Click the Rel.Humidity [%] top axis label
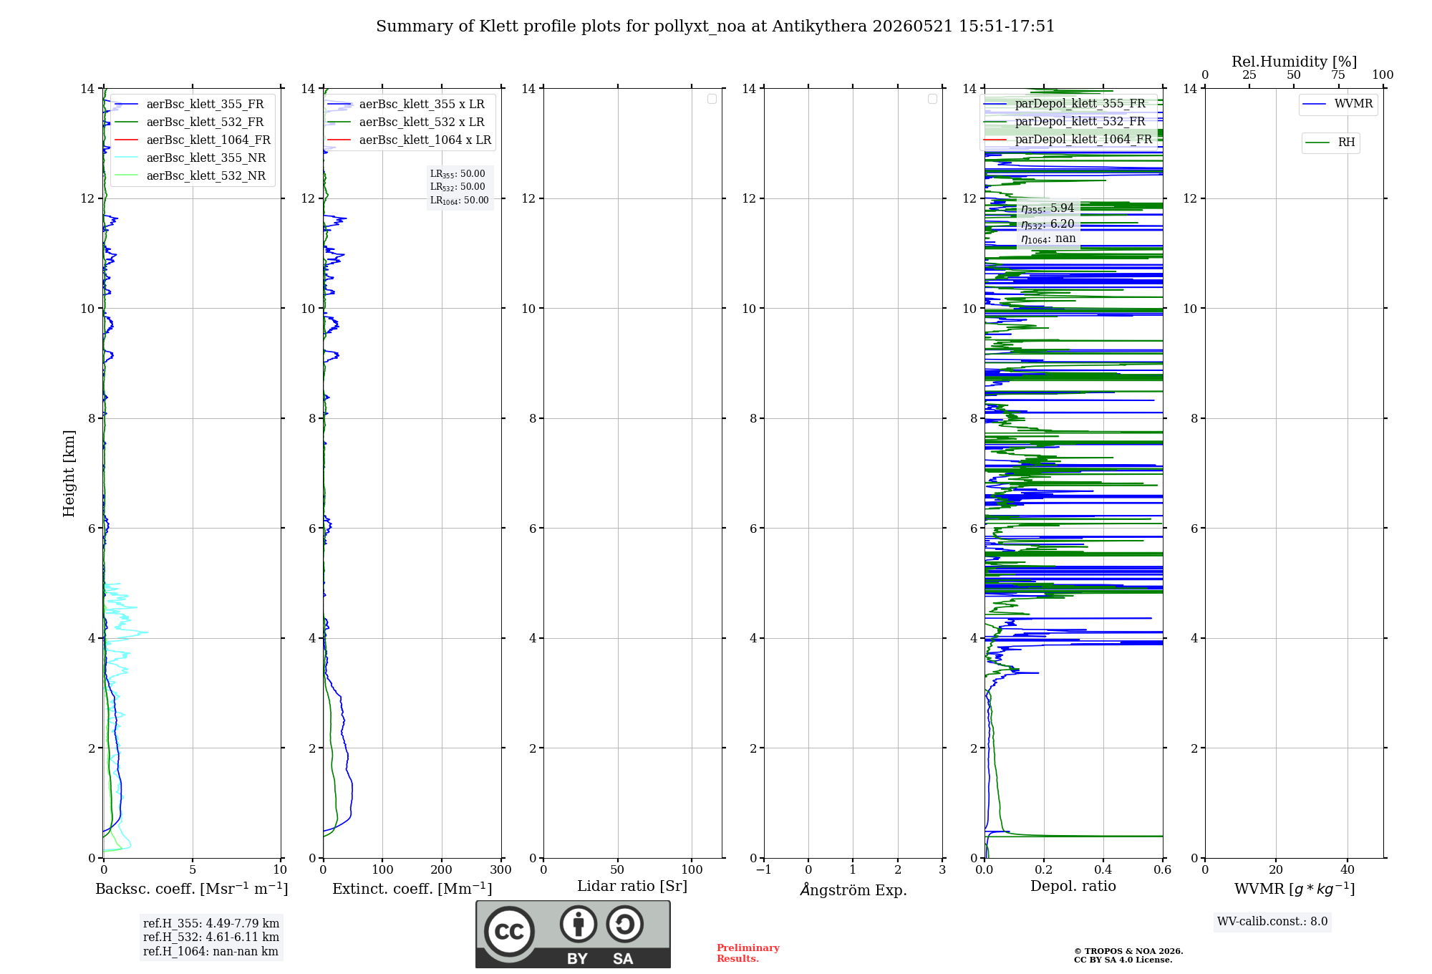The width and height of the screenshot is (1432, 974). [1294, 62]
